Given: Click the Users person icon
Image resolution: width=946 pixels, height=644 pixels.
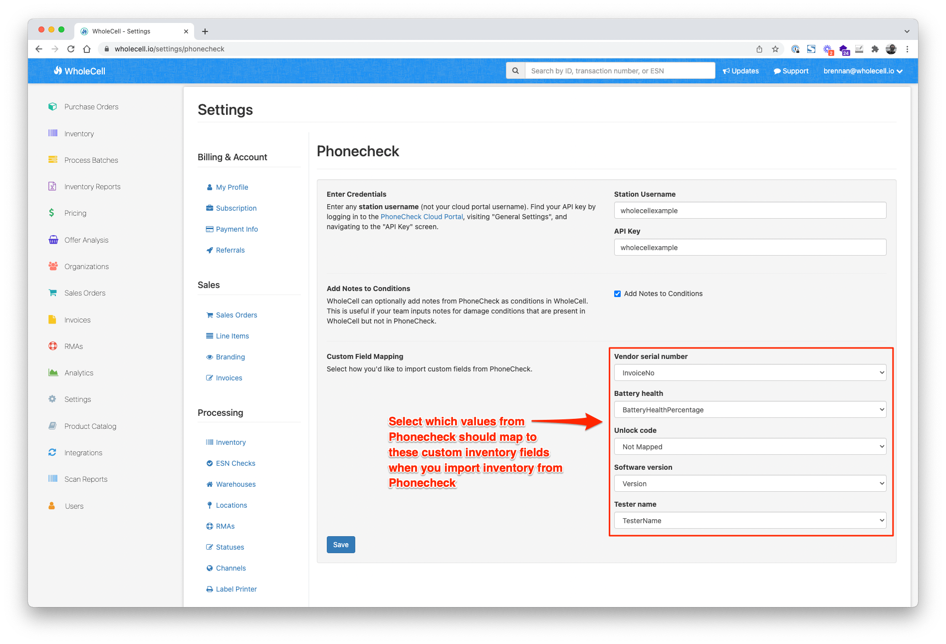Looking at the screenshot, I should 52,506.
